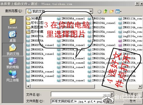Select file IMG0101A_conew3
The width and height of the screenshot is (143, 105).
[x=71, y=67]
